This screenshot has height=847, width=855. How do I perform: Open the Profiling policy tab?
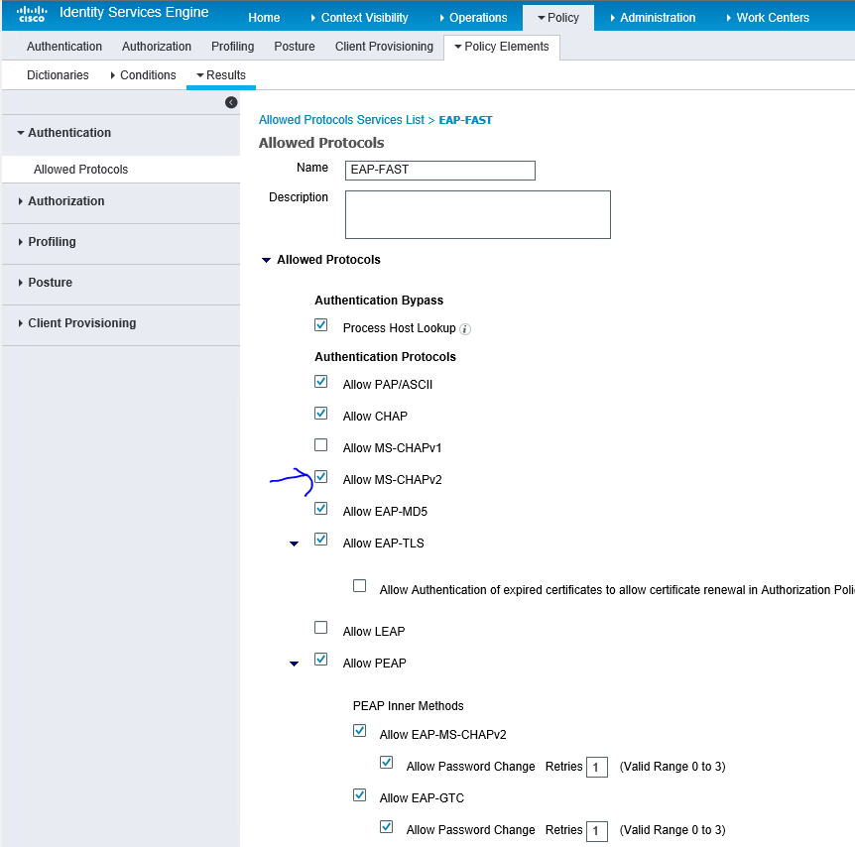tap(233, 47)
